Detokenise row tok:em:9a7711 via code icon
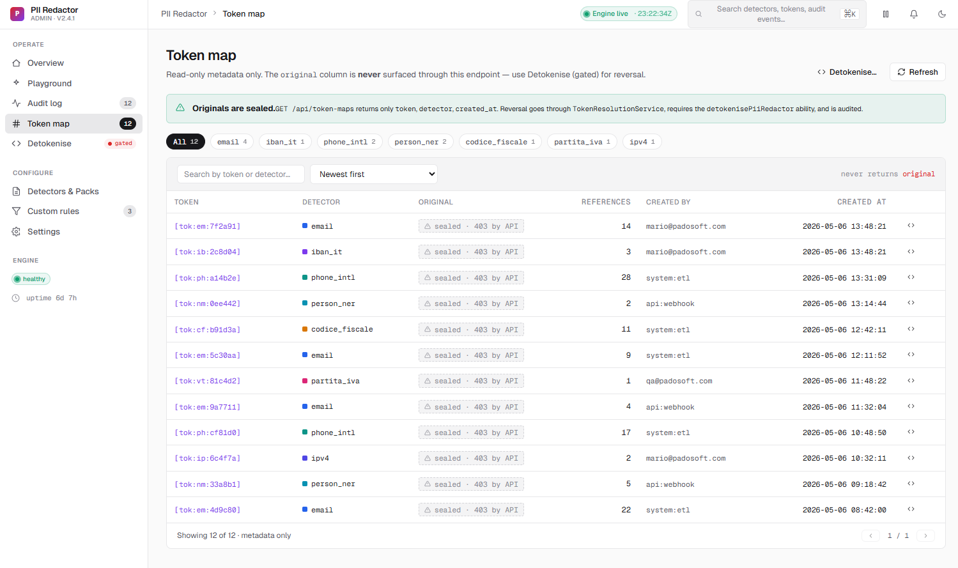The width and height of the screenshot is (958, 568). point(911,406)
